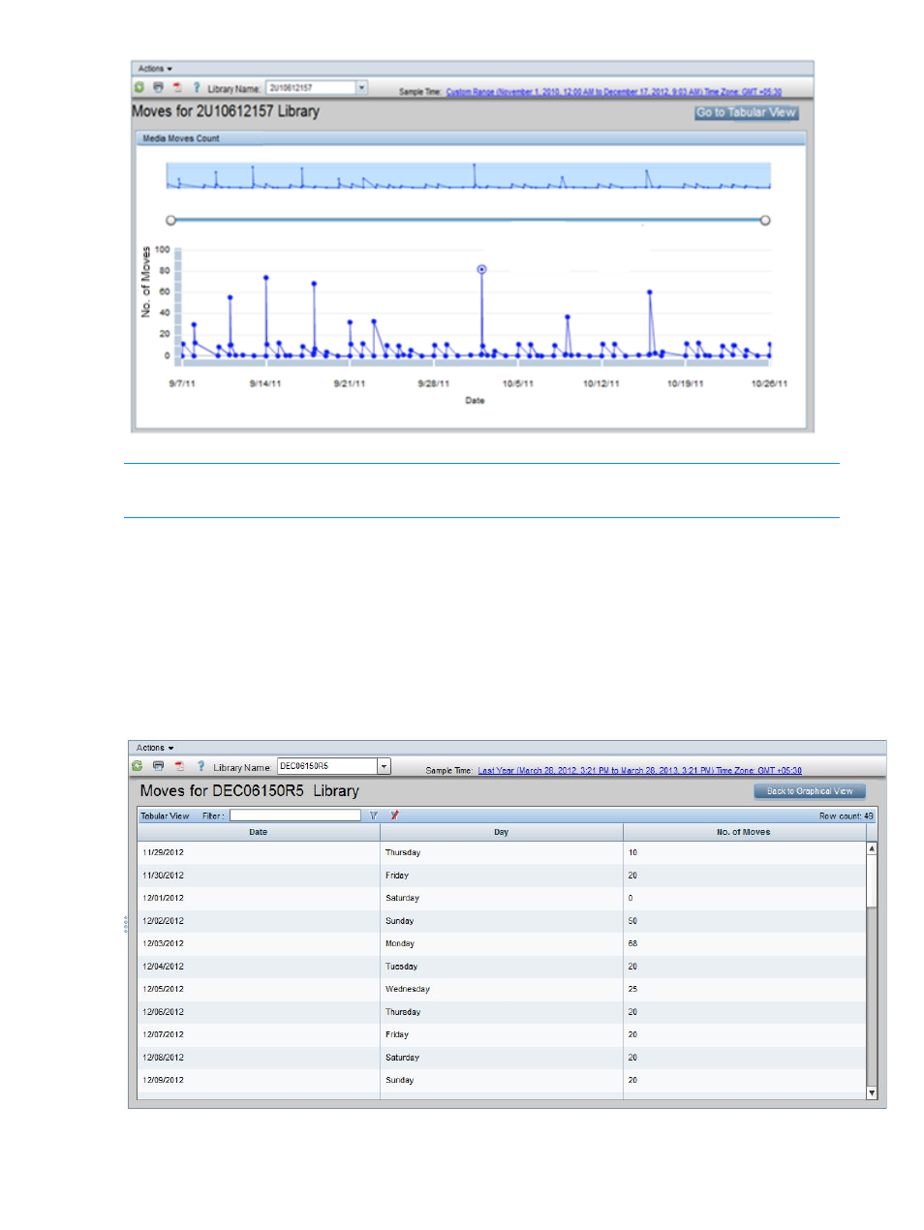Select right handle of chart range slider

click(765, 221)
